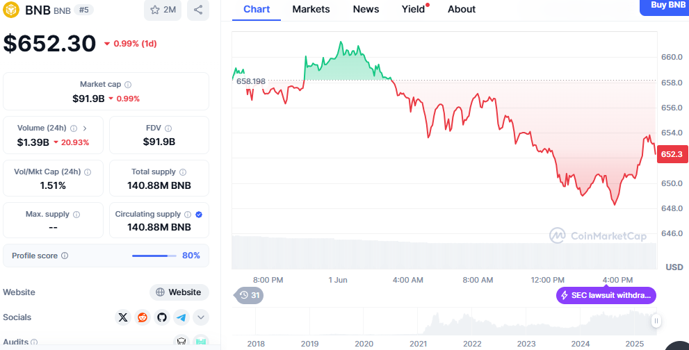Click the range selector pause handle
The width and height of the screenshot is (689, 350).
tap(656, 321)
